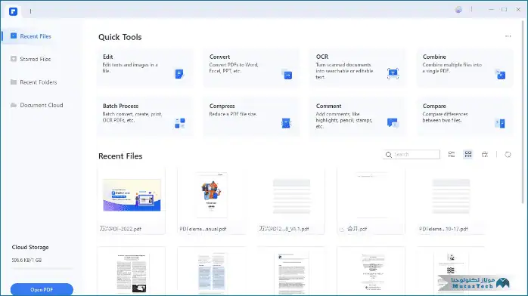
Task: Open the Convert quick tool icon
Action: click(x=287, y=74)
